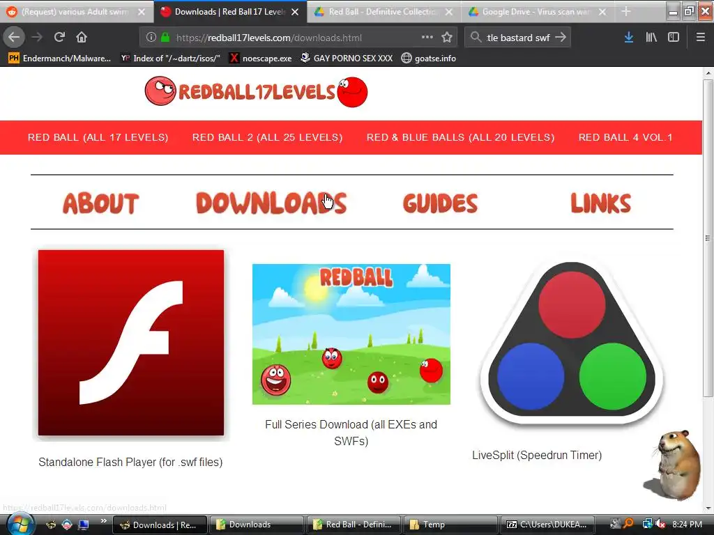Screen dimensions: 714x535
Task: Click the Flash Player logo thumbnail
Action: coord(131,343)
